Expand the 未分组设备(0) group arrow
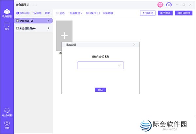The image size is (196, 134). (x=48, y=28)
